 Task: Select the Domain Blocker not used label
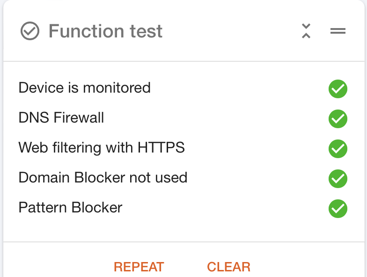[x=103, y=177]
